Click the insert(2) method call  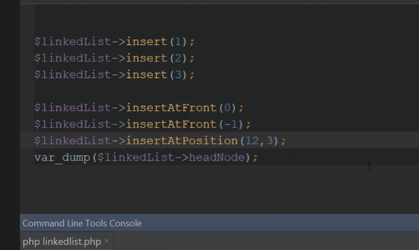pyautogui.click(x=156, y=58)
